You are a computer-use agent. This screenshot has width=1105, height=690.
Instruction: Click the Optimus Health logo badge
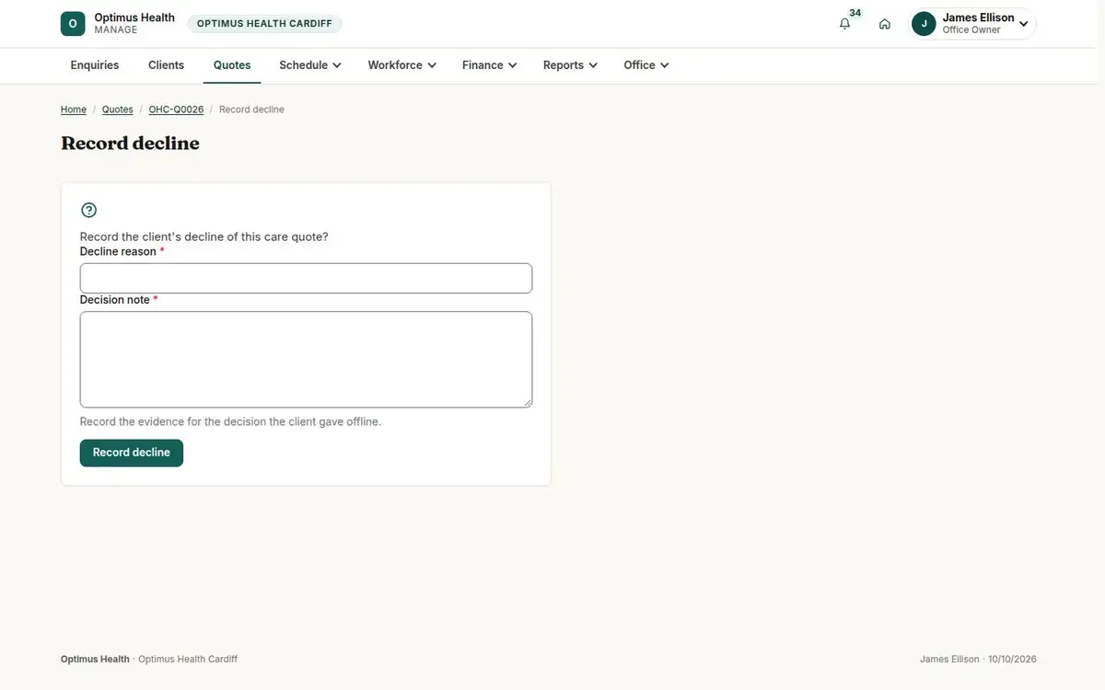[x=73, y=24]
